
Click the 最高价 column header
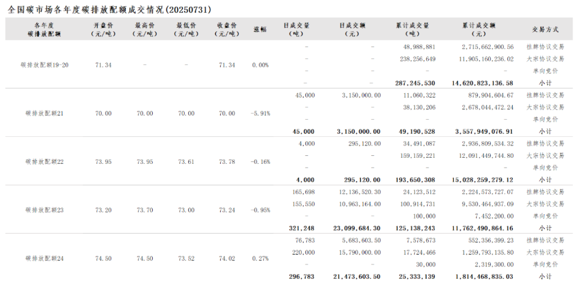pyautogui.click(x=145, y=29)
